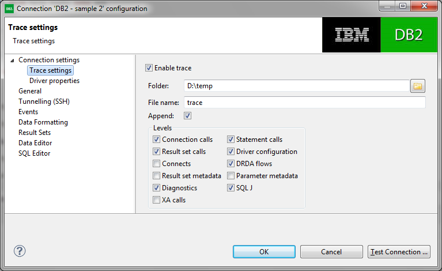This screenshot has width=442, height=271.
Task: Uncheck the Append checkbox
Action: point(187,116)
